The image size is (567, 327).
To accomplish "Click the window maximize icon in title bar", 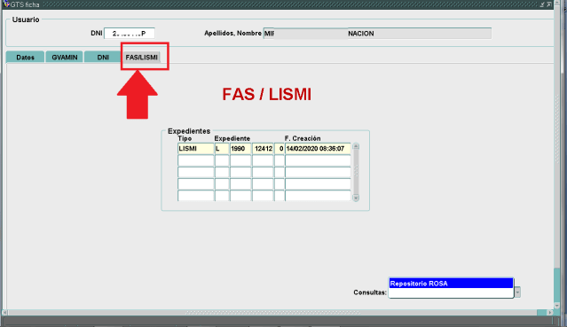I will (549, 4).
